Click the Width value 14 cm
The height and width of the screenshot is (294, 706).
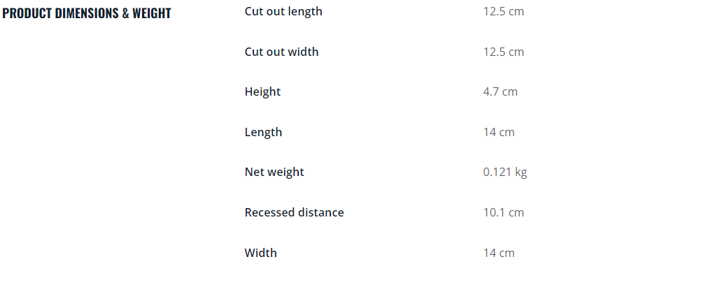(x=498, y=253)
